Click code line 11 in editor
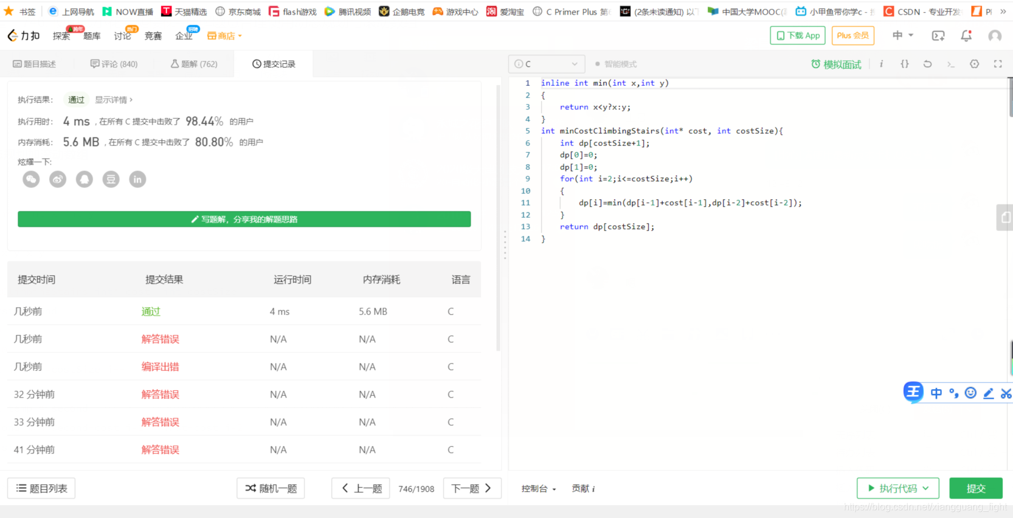The width and height of the screenshot is (1013, 518). tap(690, 203)
